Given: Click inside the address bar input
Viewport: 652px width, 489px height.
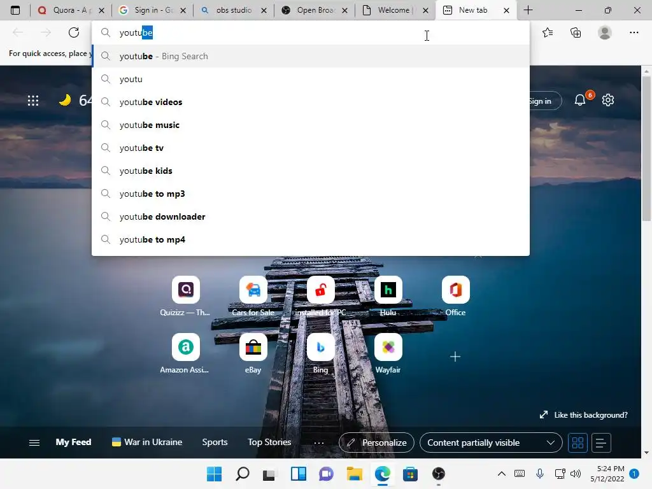Looking at the screenshot, I should pos(311,32).
